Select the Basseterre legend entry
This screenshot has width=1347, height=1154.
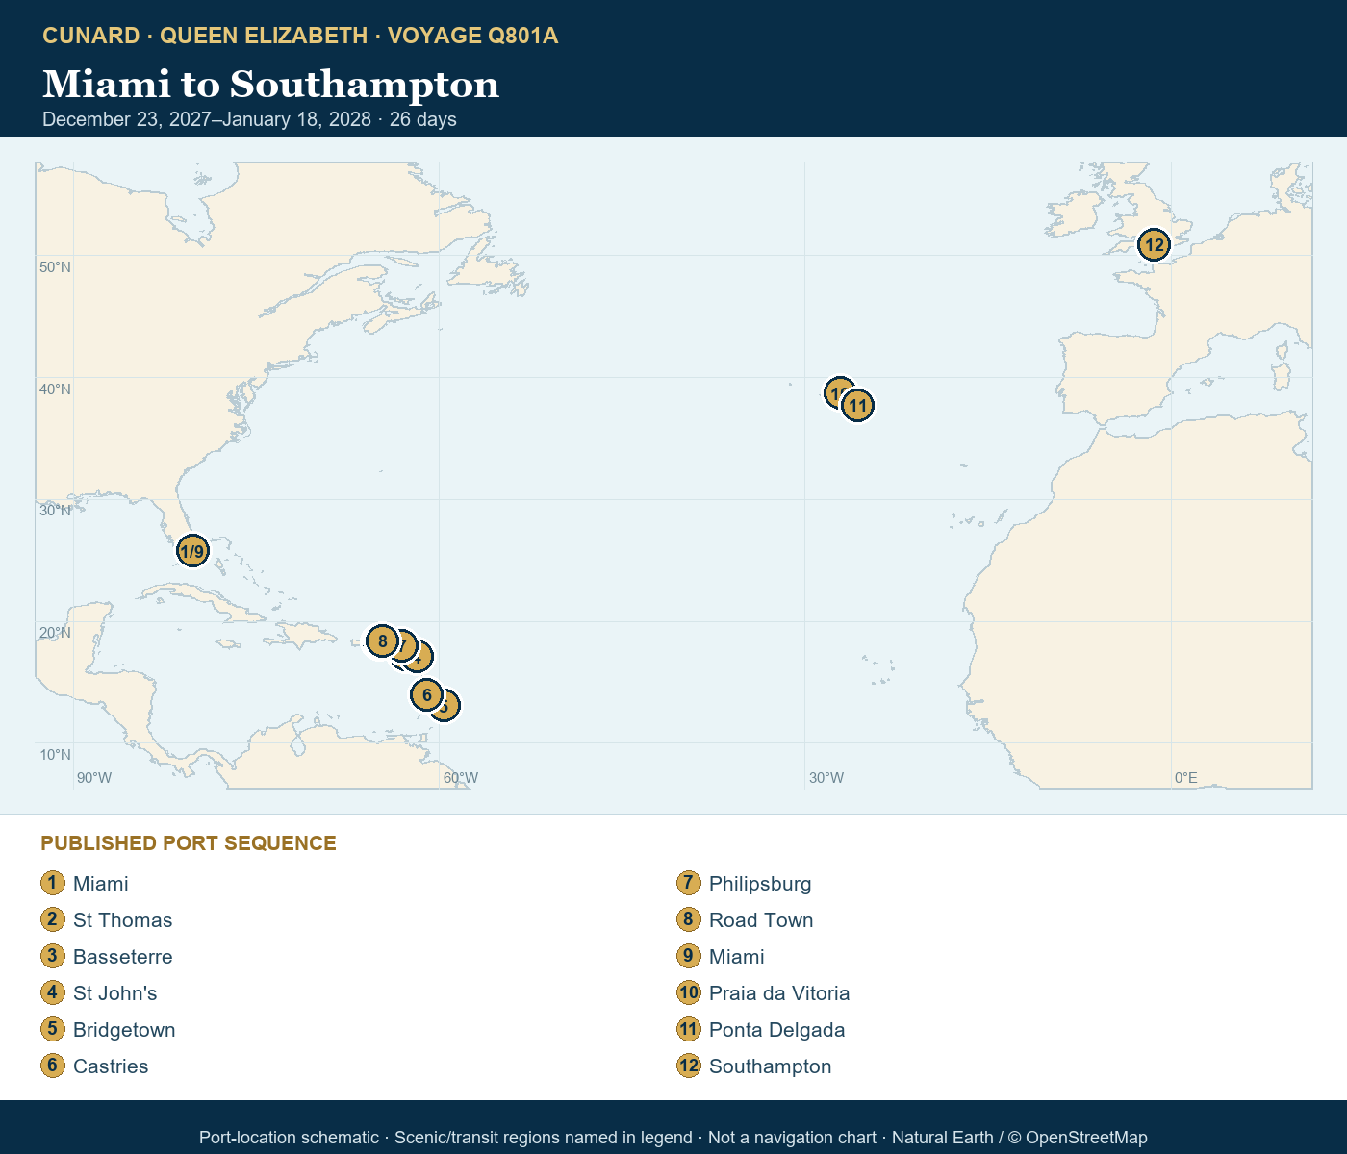123,957
